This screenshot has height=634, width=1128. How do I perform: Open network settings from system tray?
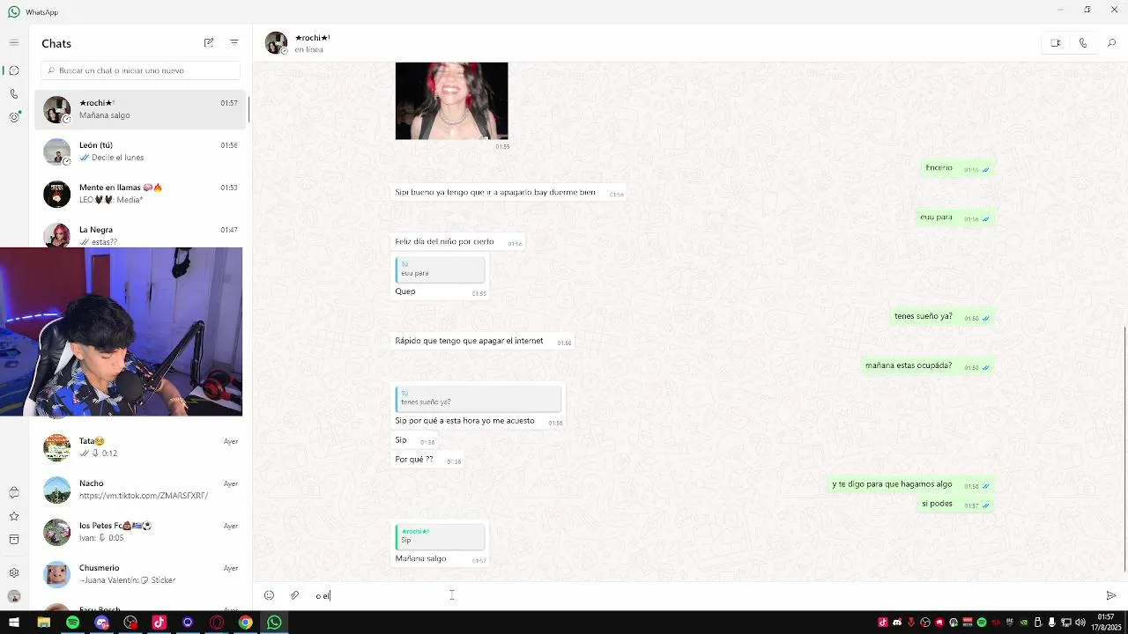point(1065,623)
